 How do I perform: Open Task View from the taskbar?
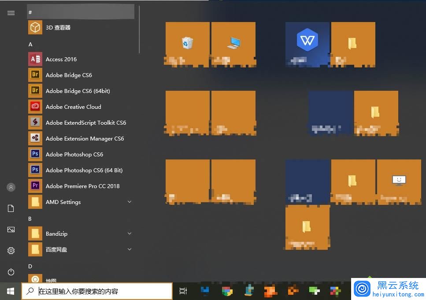point(183,291)
